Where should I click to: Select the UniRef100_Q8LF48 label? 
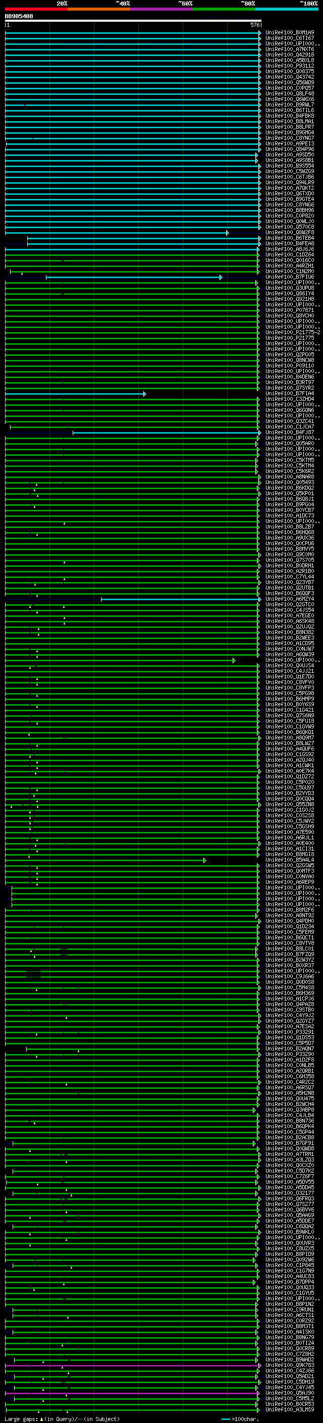[x=289, y=93]
